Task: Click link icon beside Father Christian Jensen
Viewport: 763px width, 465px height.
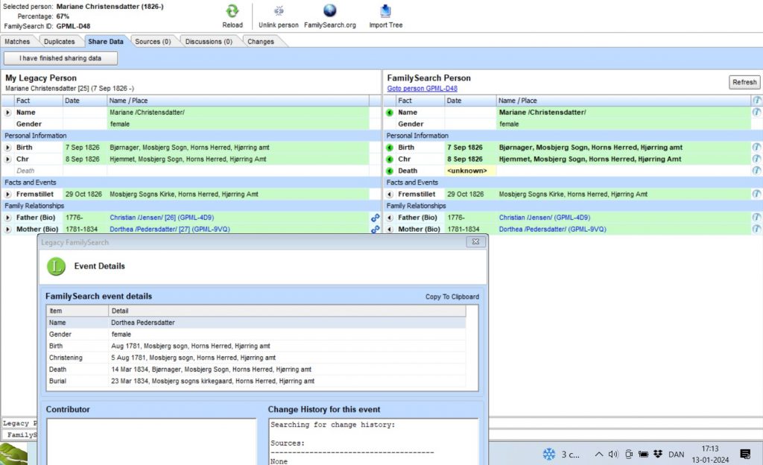Action: (376, 218)
